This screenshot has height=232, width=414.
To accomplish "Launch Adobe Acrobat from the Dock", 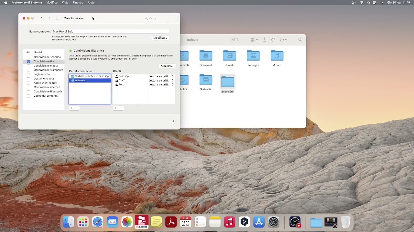I will tap(171, 222).
